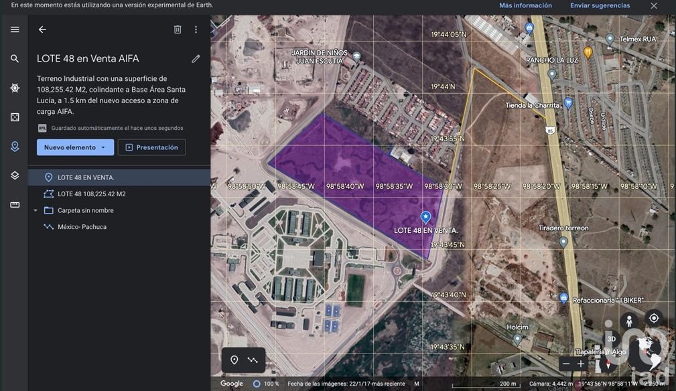Activate the Street View pegman
This screenshot has height=391, width=676.
628,321
